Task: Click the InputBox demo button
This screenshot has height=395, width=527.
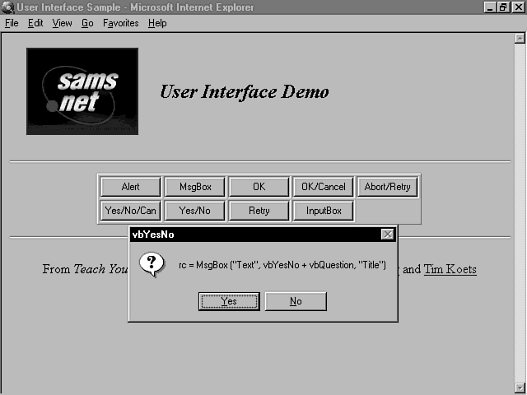Action: 324,211
